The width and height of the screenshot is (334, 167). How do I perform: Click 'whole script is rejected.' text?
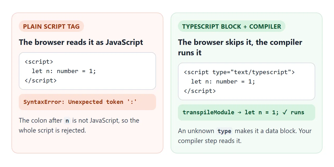click(x=52, y=130)
